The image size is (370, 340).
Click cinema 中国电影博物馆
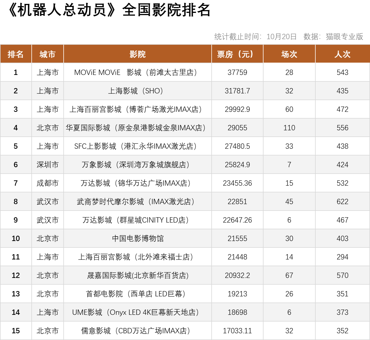tap(137, 239)
